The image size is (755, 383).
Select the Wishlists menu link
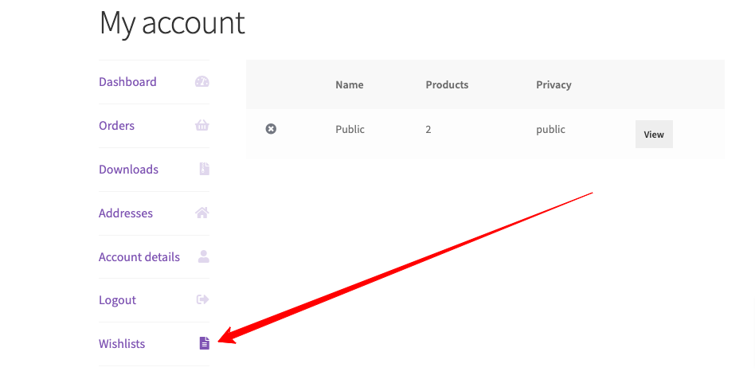click(x=122, y=344)
